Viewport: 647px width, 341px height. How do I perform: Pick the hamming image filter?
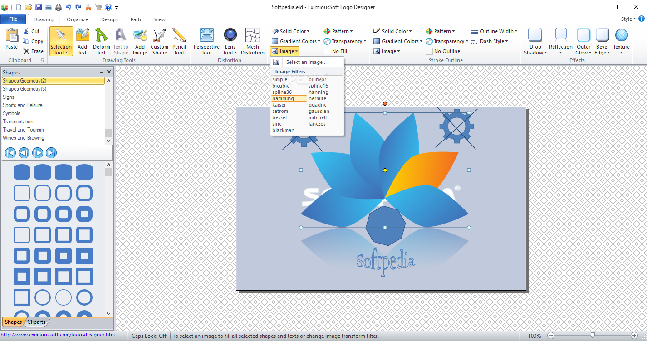click(x=289, y=98)
